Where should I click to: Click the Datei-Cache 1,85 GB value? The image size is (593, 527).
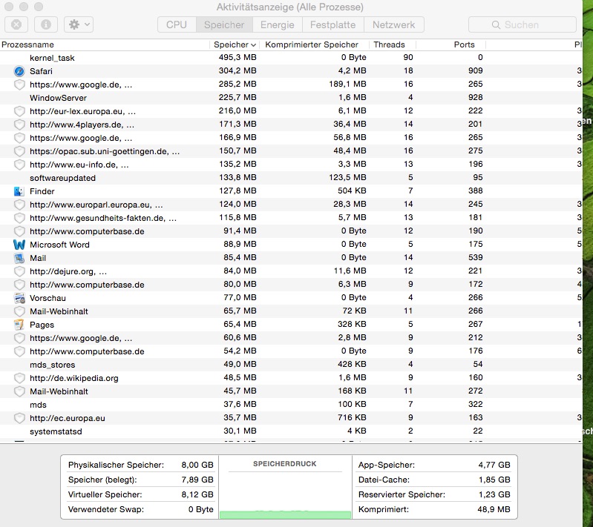pyautogui.click(x=494, y=480)
